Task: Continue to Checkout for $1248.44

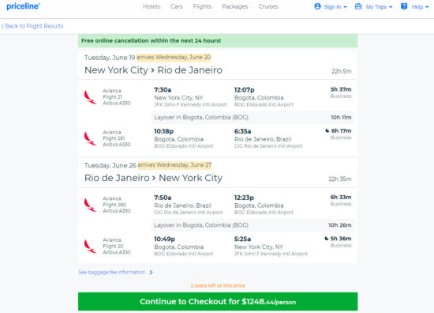Action: 218,301
